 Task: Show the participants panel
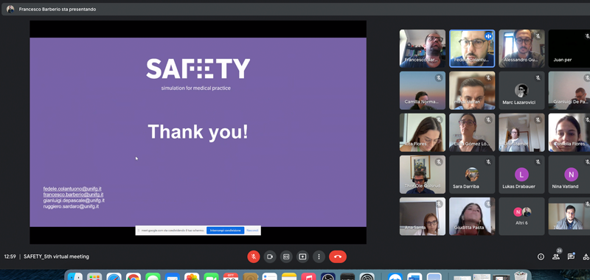(x=556, y=256)
